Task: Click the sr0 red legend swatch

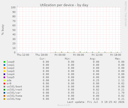Action: pyautogui.click(x=4, y=84)
